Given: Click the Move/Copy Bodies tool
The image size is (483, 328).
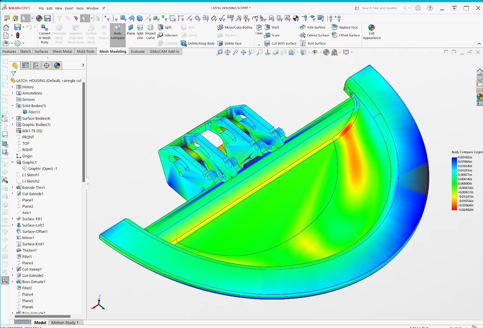Looking at the screenshot, I should click(235, 28).
